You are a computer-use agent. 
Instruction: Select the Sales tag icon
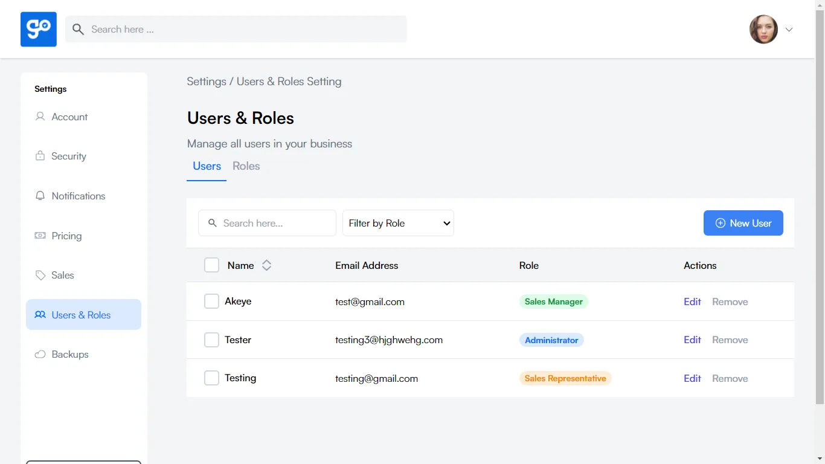point(40,275)
